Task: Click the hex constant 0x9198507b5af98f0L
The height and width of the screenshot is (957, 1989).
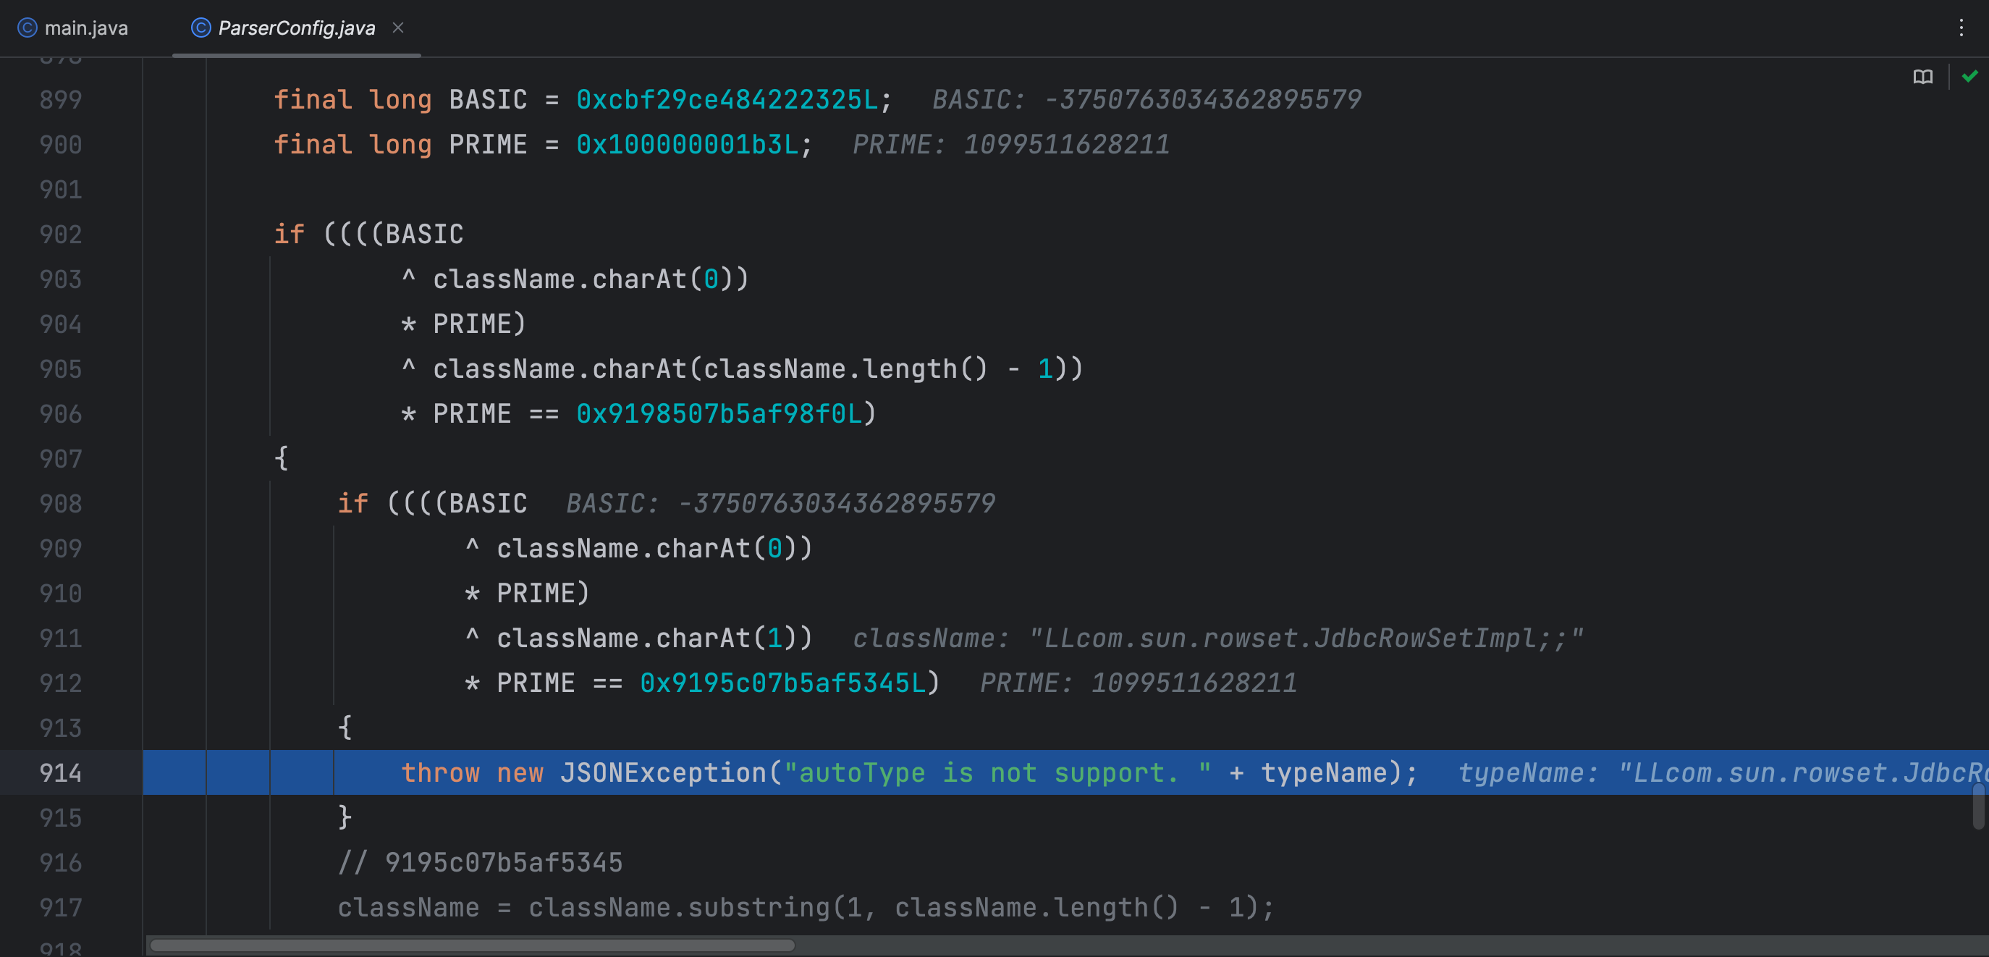Action: [x=719, y=414]
